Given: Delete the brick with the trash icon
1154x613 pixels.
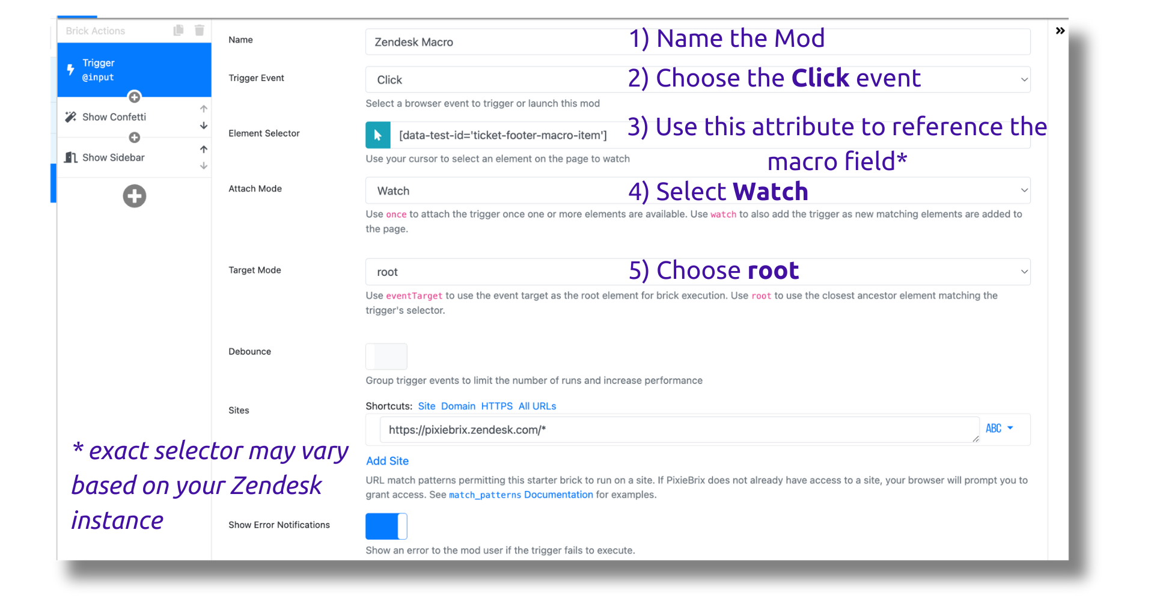Looking at the screenshot, I should point(199,30).
